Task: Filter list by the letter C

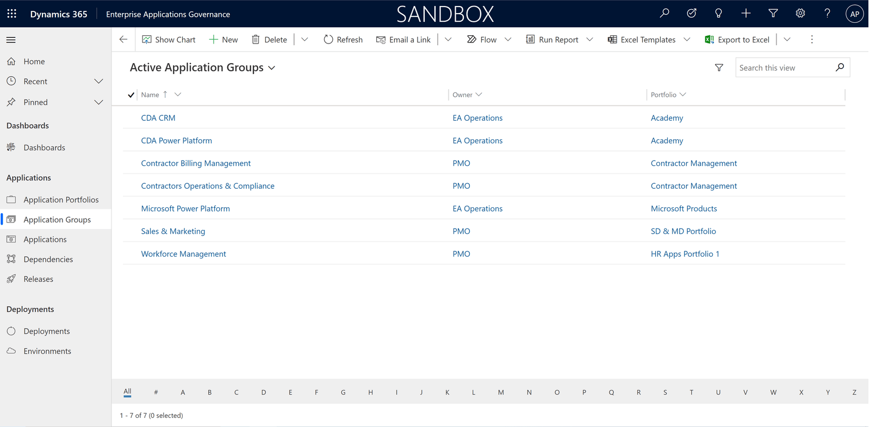Action: [237, 392]
